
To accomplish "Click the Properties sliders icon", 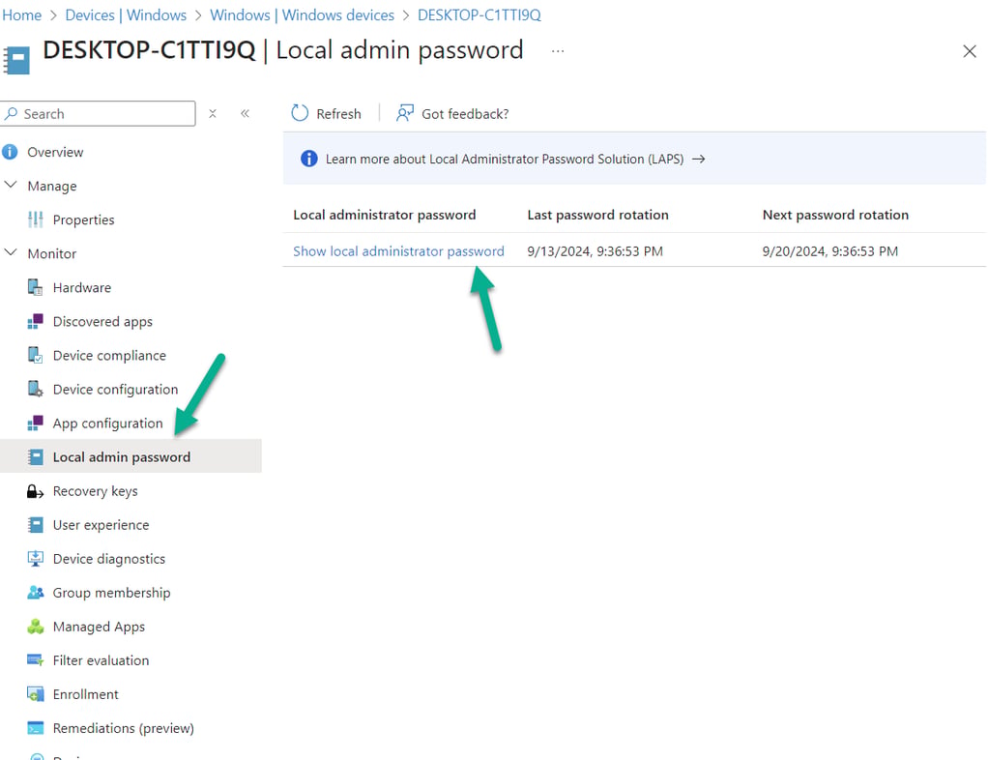I will click(x=35, y=219).
